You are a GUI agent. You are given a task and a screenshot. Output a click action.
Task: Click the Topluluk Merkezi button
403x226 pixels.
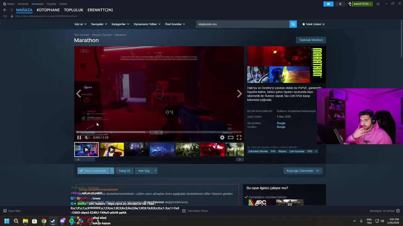tap(311, 40)
